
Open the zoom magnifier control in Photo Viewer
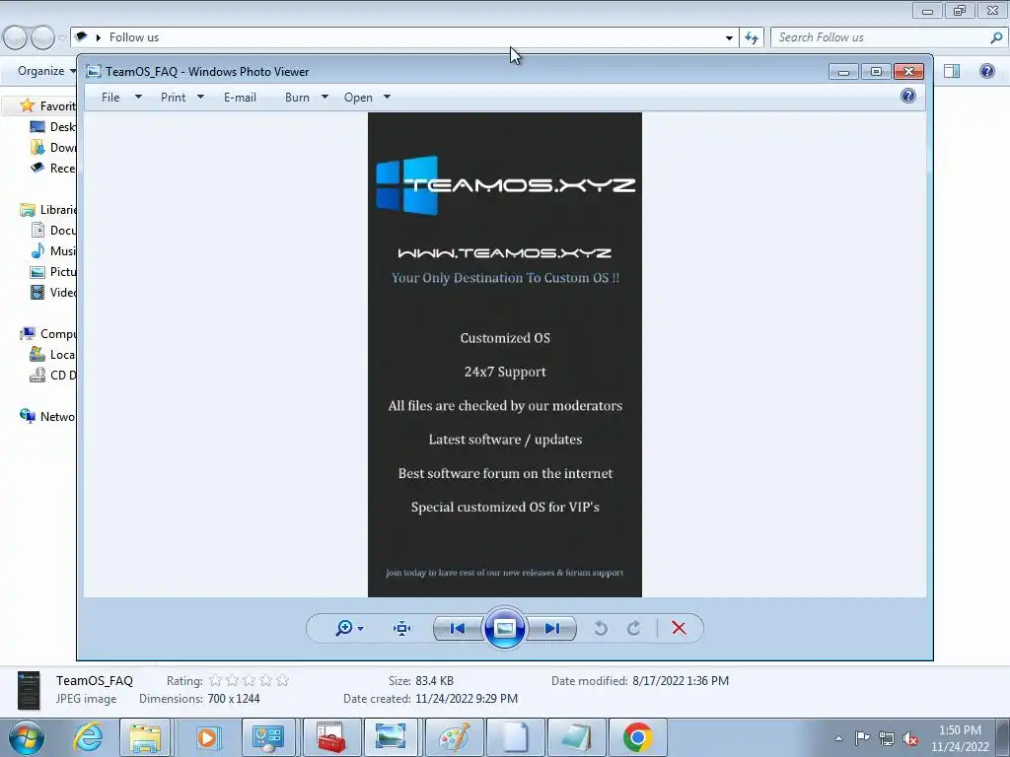349,628
